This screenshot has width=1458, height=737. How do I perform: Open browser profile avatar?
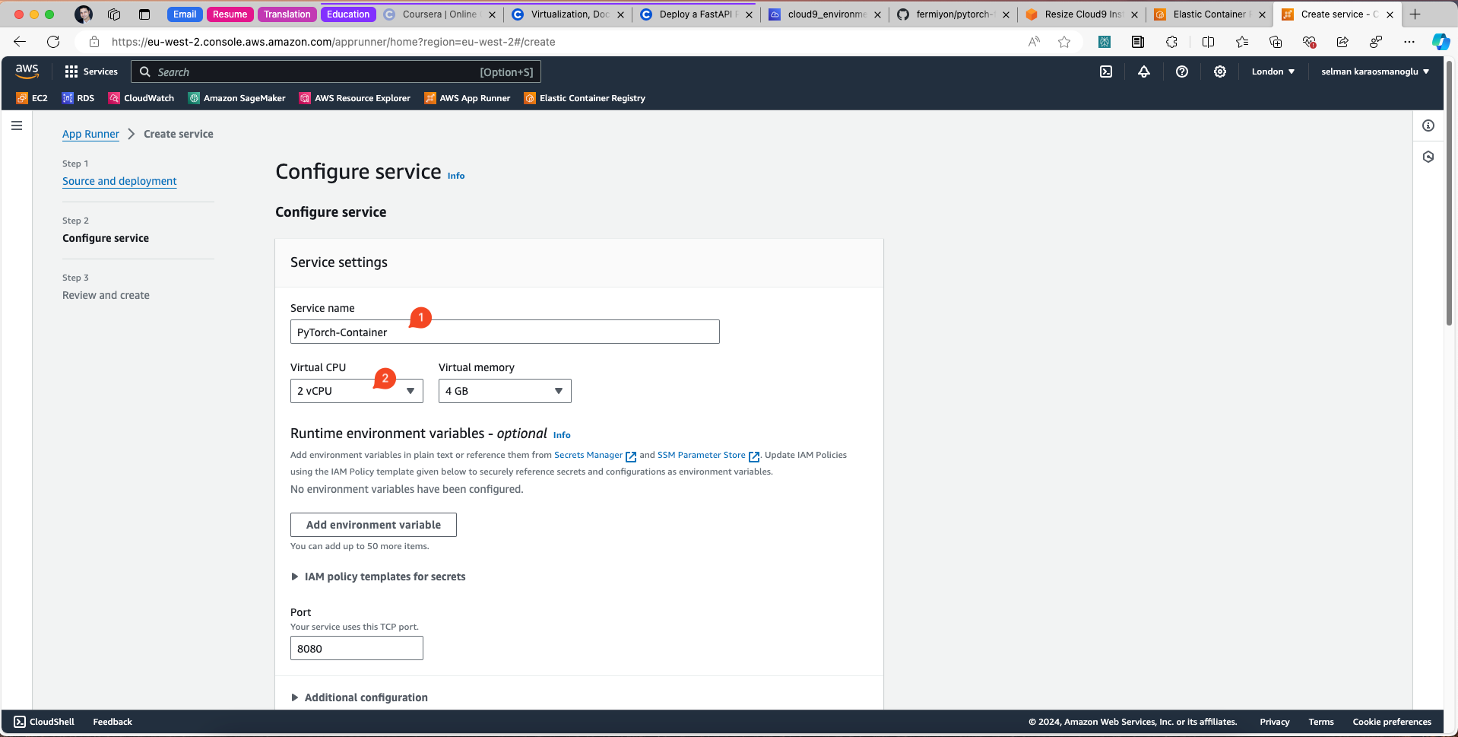coord(84,14)
